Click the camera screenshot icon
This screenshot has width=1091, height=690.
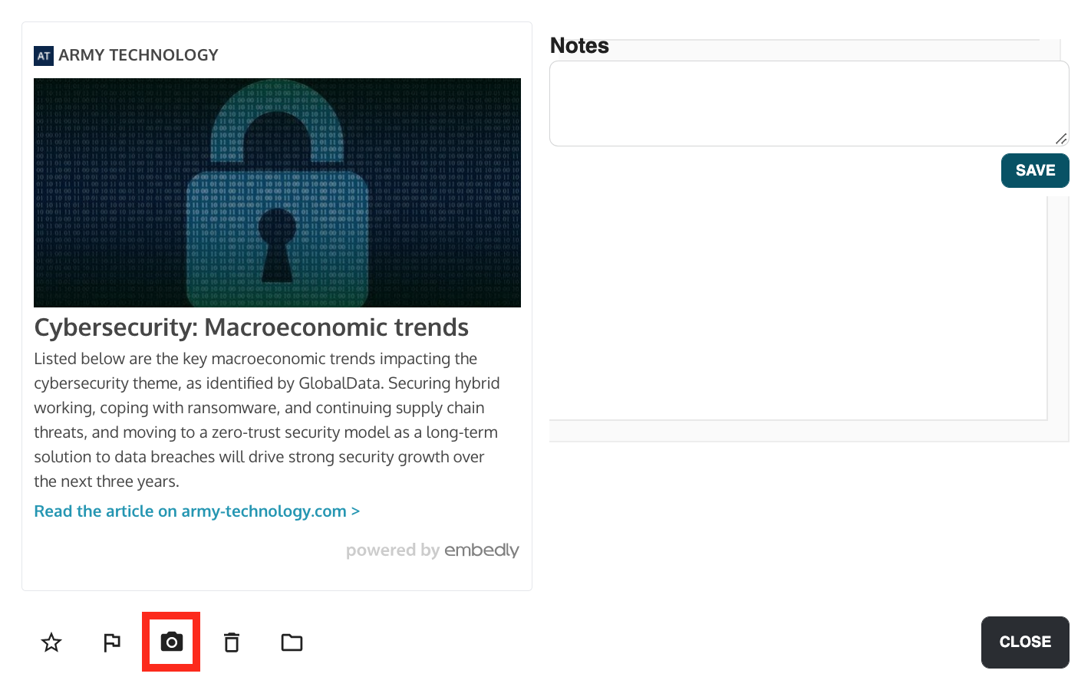[x=171, y=642]
